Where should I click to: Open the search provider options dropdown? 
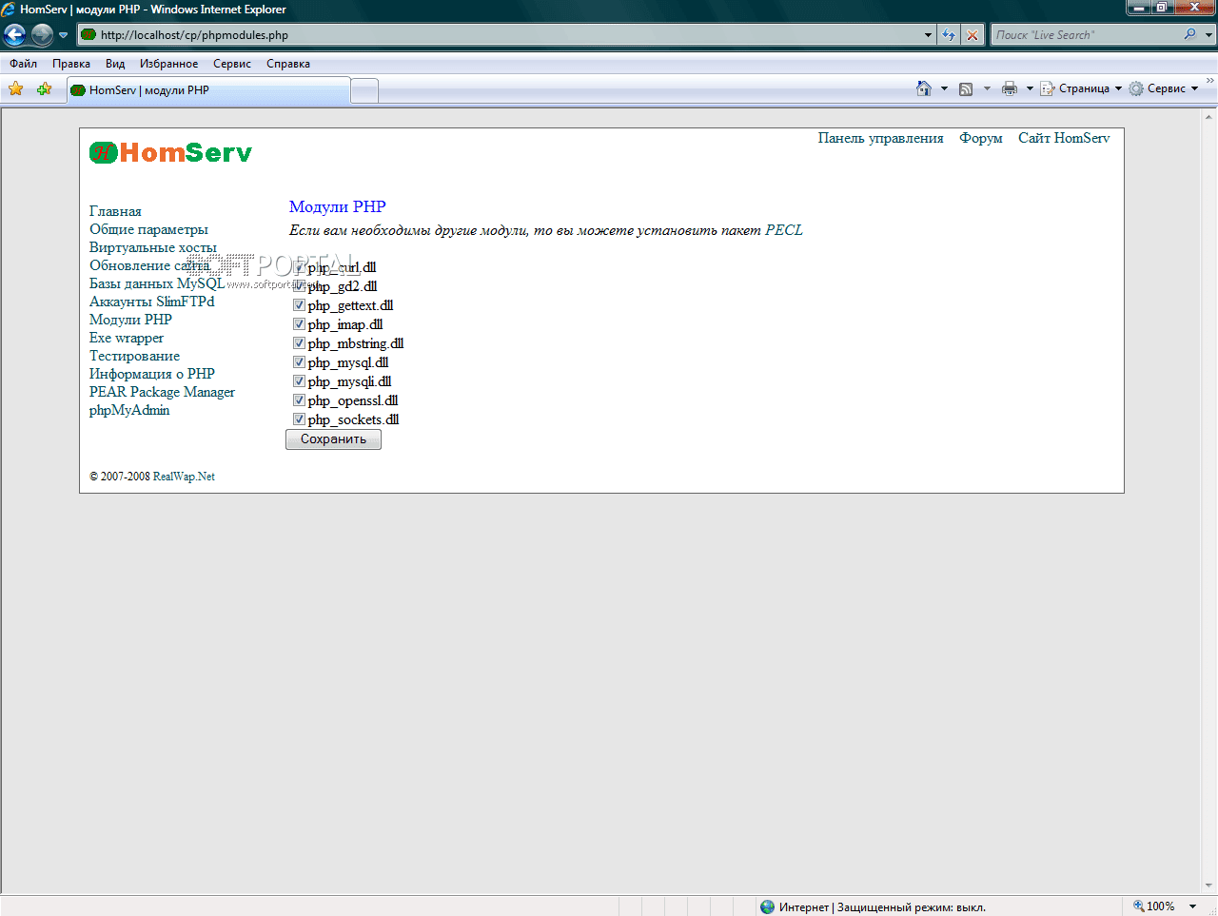click(x=1209, y=35)
